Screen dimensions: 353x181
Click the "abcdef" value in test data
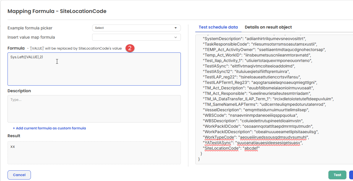251,148
